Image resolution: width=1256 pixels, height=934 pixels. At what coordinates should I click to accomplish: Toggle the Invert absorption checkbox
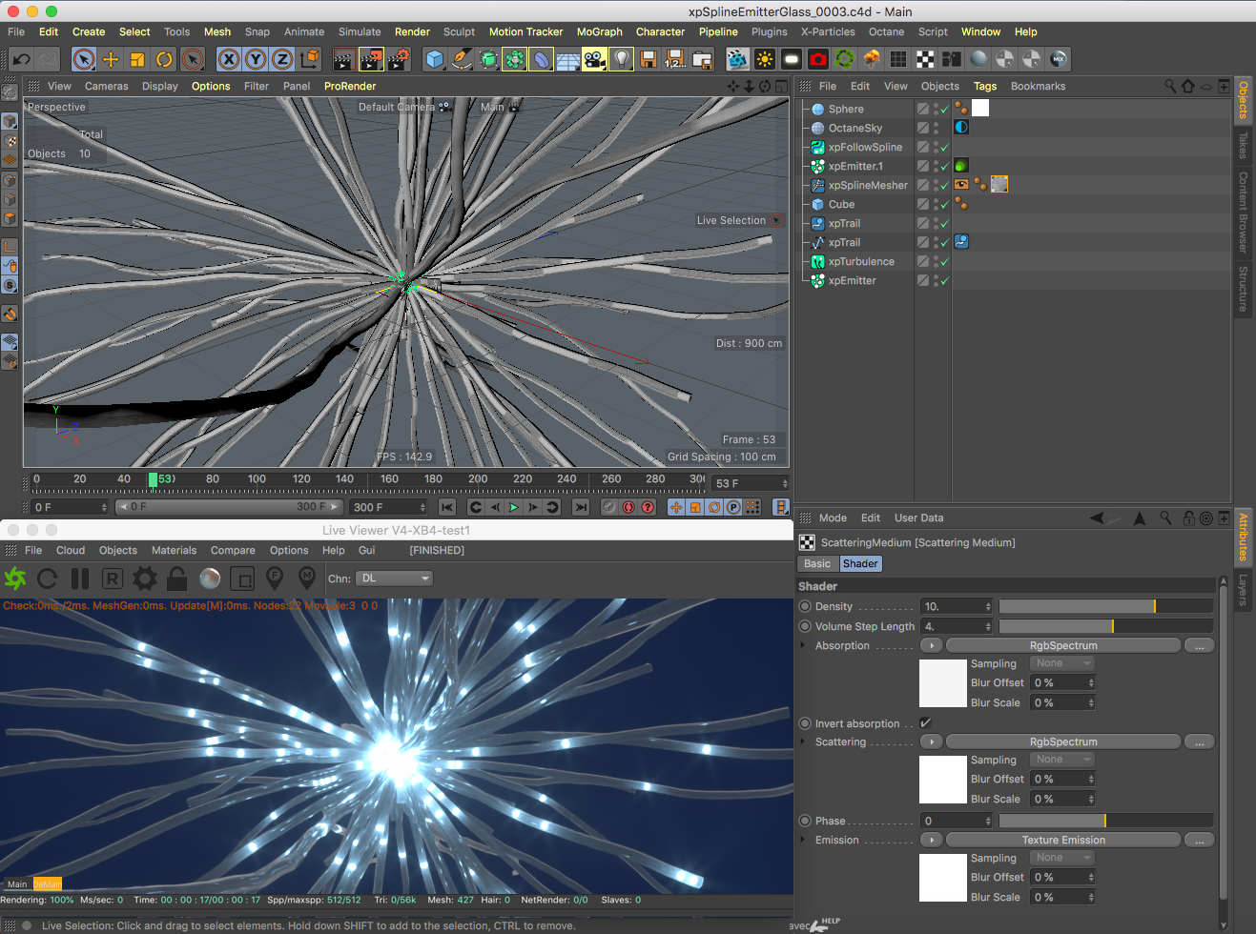[x=925, y=723]
